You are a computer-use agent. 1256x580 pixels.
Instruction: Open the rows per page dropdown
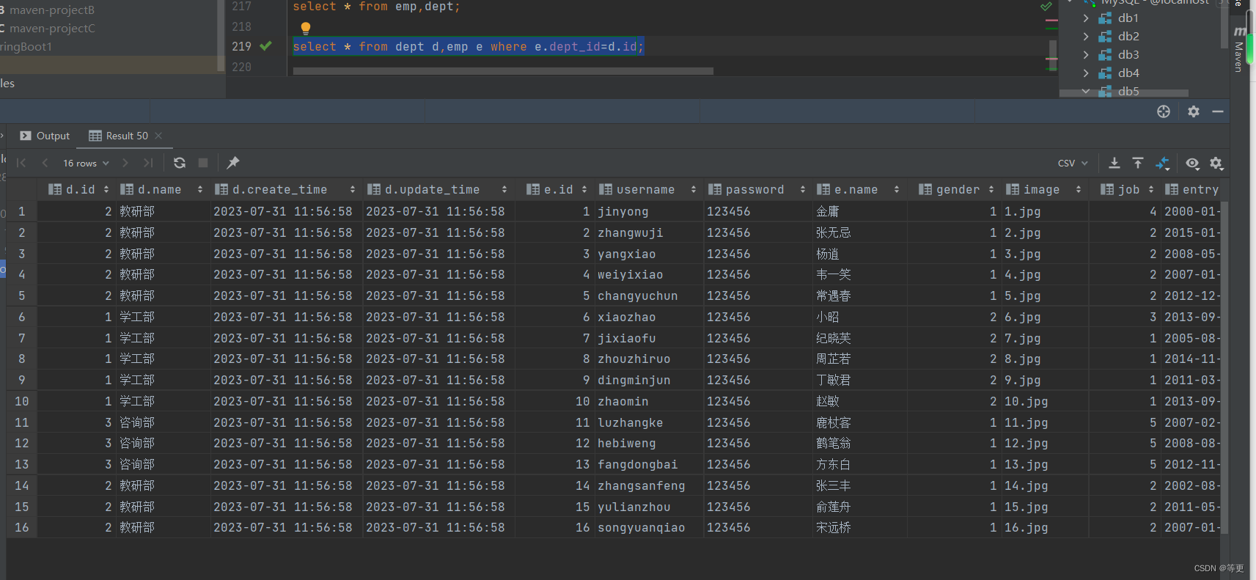86,163
